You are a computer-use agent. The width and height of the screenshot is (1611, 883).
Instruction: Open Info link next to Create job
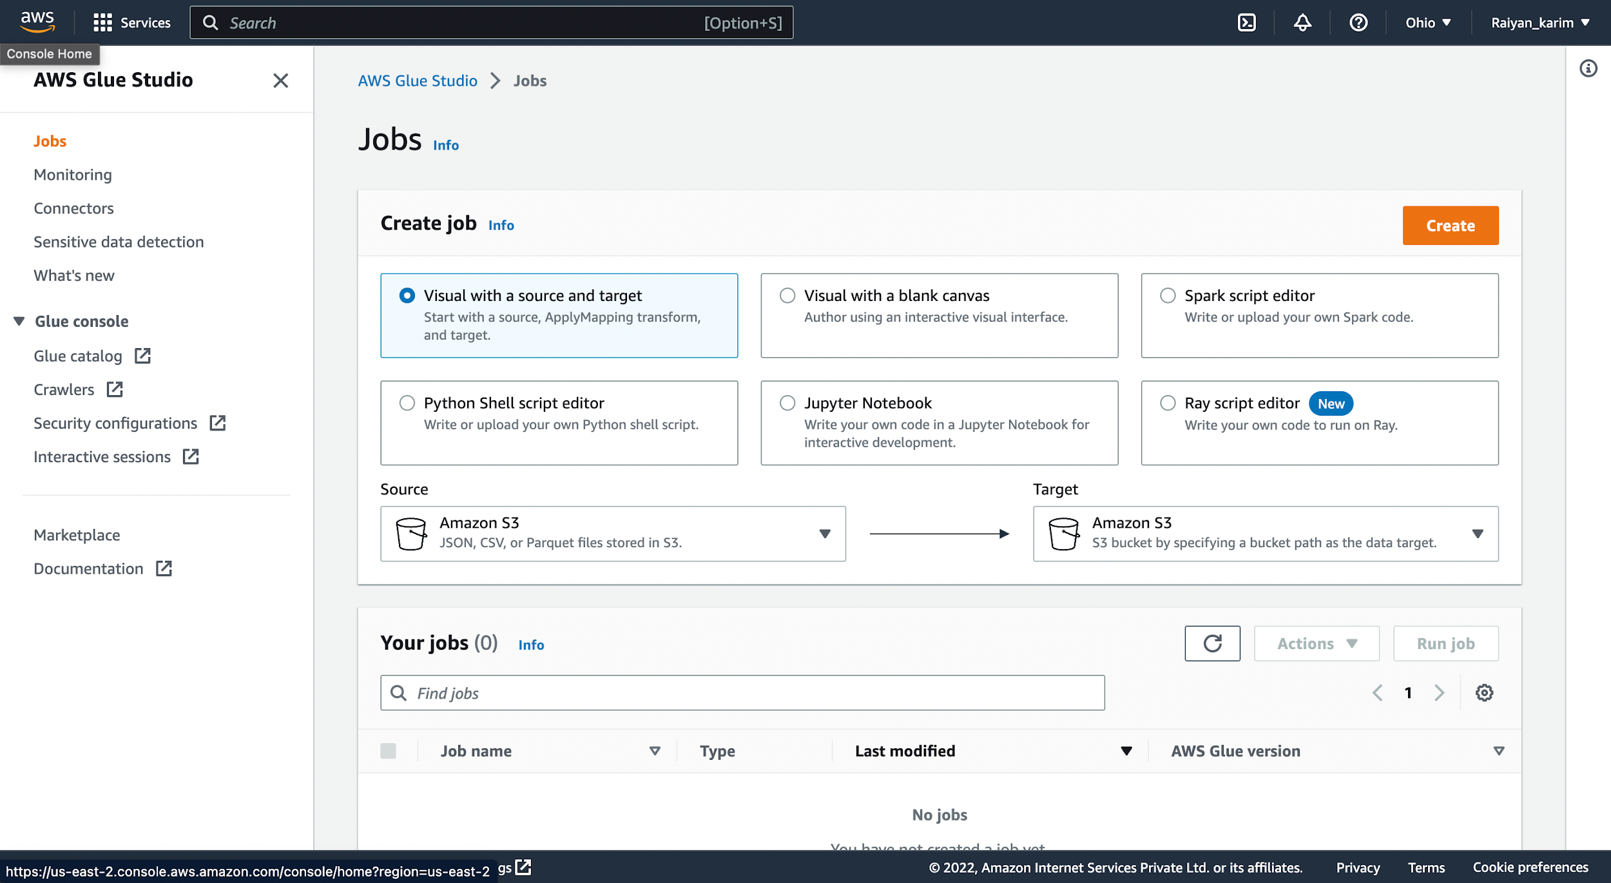click(501, 225)
